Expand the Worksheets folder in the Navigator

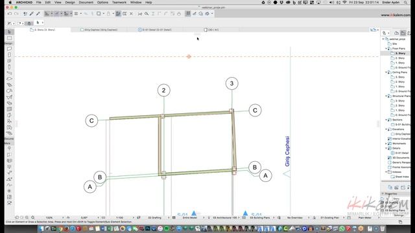point(386,144)
